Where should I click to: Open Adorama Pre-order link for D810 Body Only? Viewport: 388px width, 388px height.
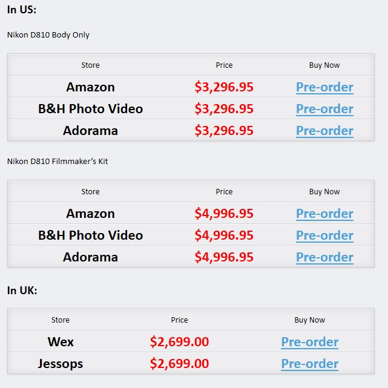click(x=324, y=131)
